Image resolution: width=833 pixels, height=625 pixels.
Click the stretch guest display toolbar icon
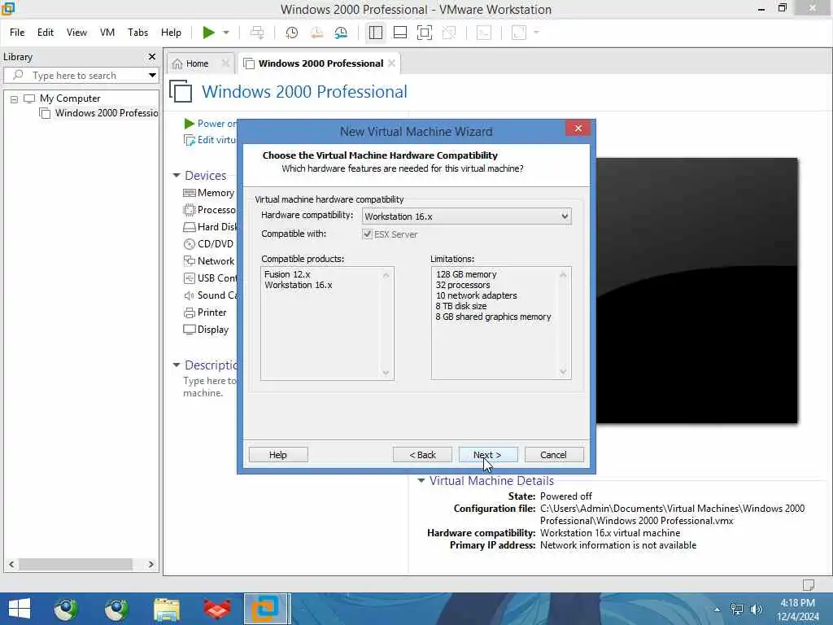pyautogui.click(x=518, y=33)
